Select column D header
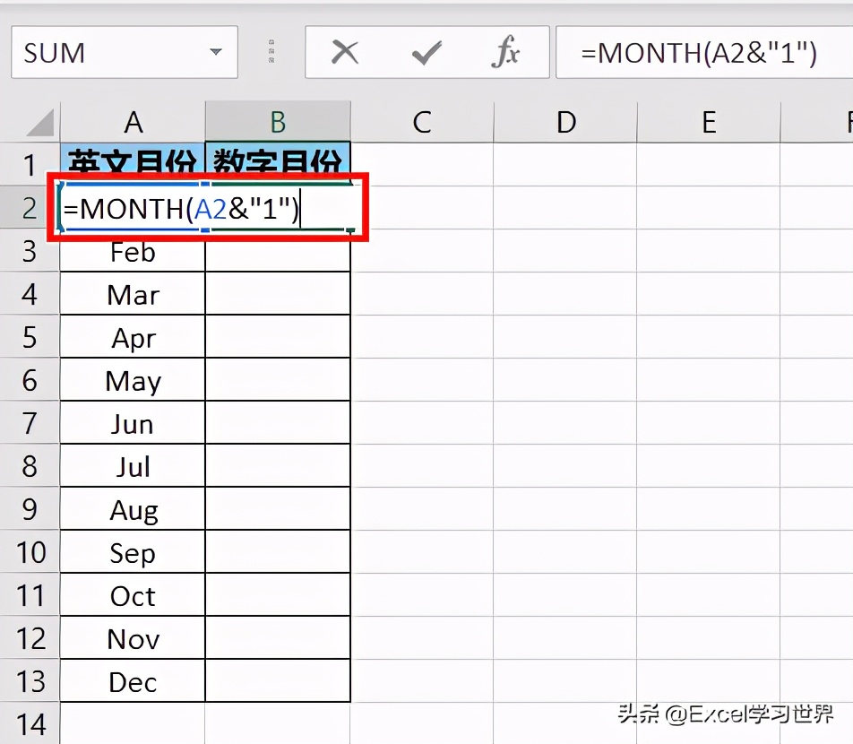Viewport: 853px width, 744px height. click(x=565, y=122)
